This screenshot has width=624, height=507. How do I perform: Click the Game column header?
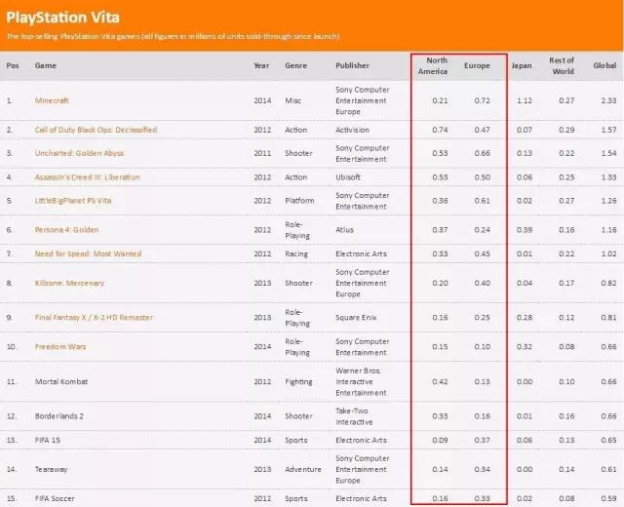(46, 65)
